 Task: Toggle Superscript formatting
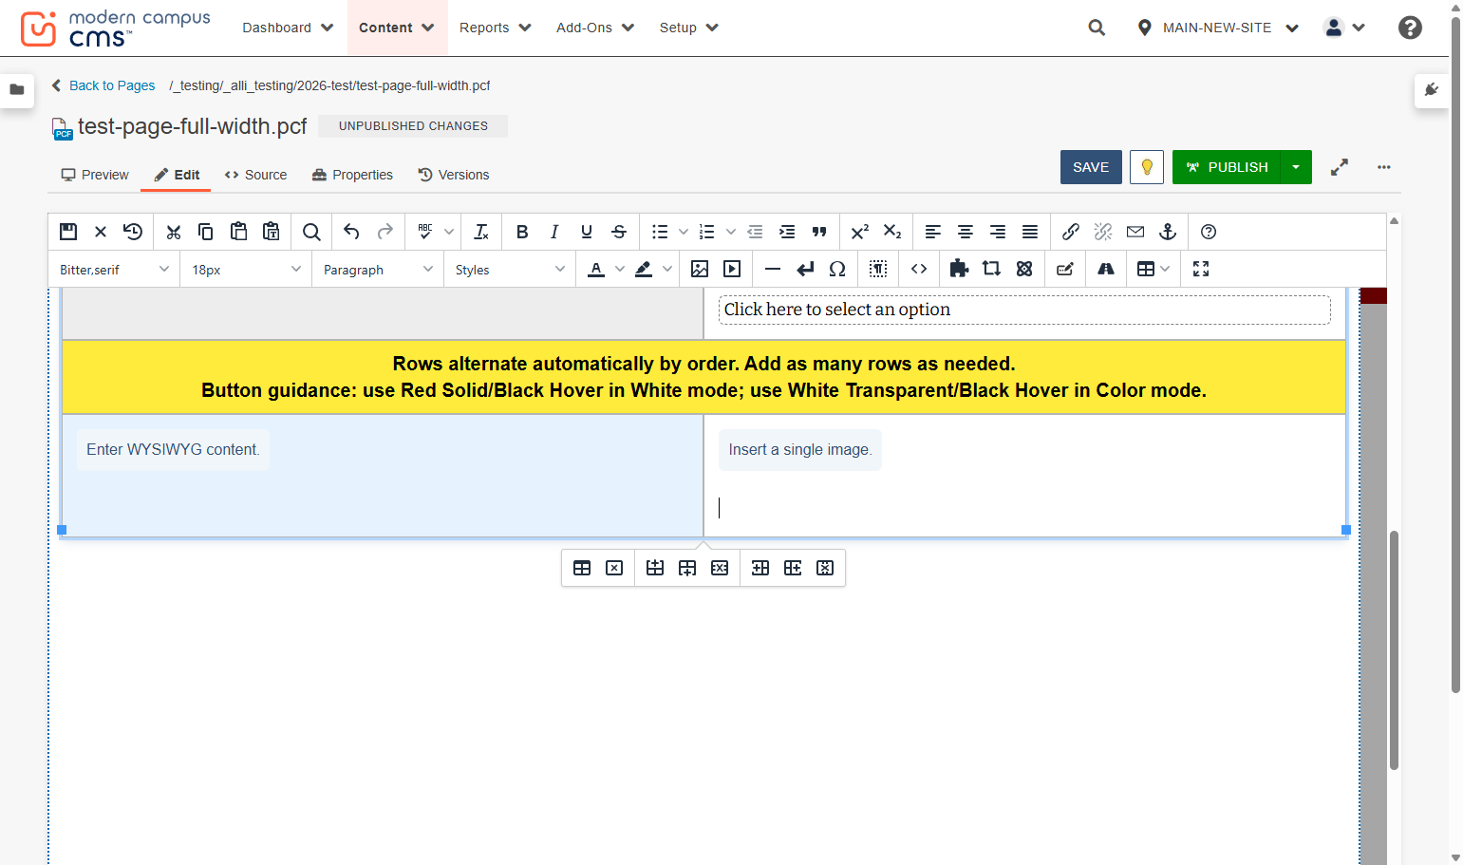click(x=860, y=232)
